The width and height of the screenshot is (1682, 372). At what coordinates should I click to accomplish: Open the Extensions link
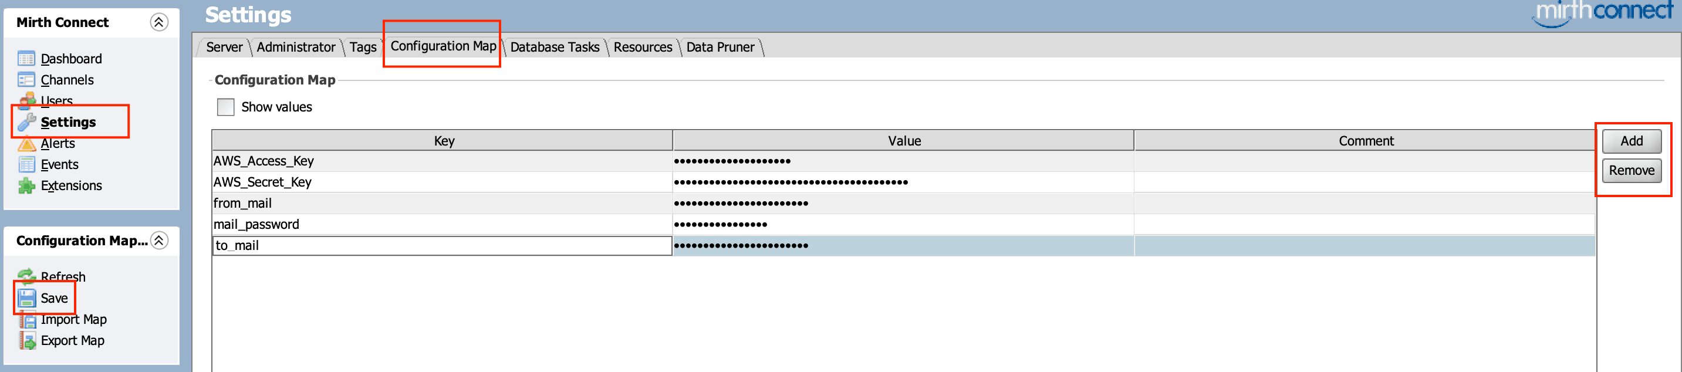click(x=71, y=186)
